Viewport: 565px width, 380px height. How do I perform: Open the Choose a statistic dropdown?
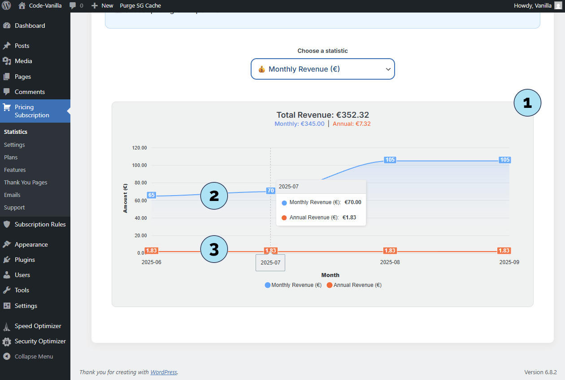(x=322, y=69)
